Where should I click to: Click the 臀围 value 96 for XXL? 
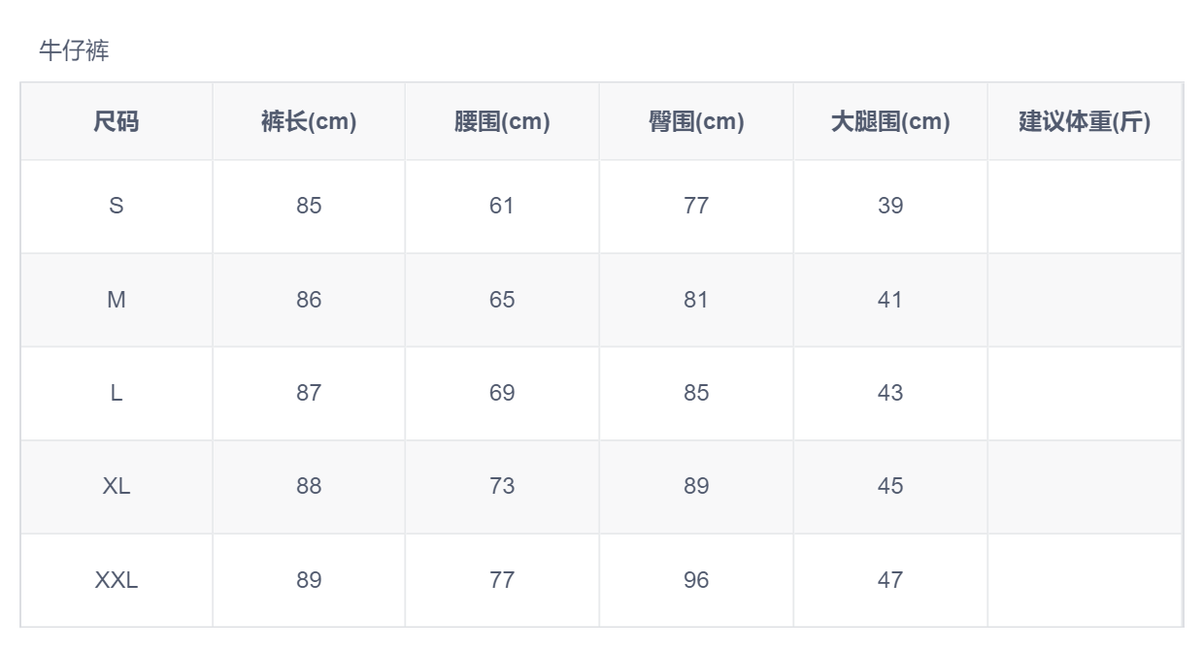click(696, 580)
